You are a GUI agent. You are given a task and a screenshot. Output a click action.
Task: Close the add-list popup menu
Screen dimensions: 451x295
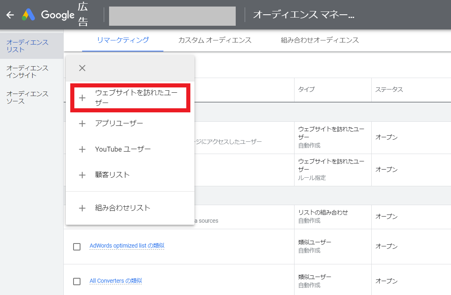[x=82, y=68]
